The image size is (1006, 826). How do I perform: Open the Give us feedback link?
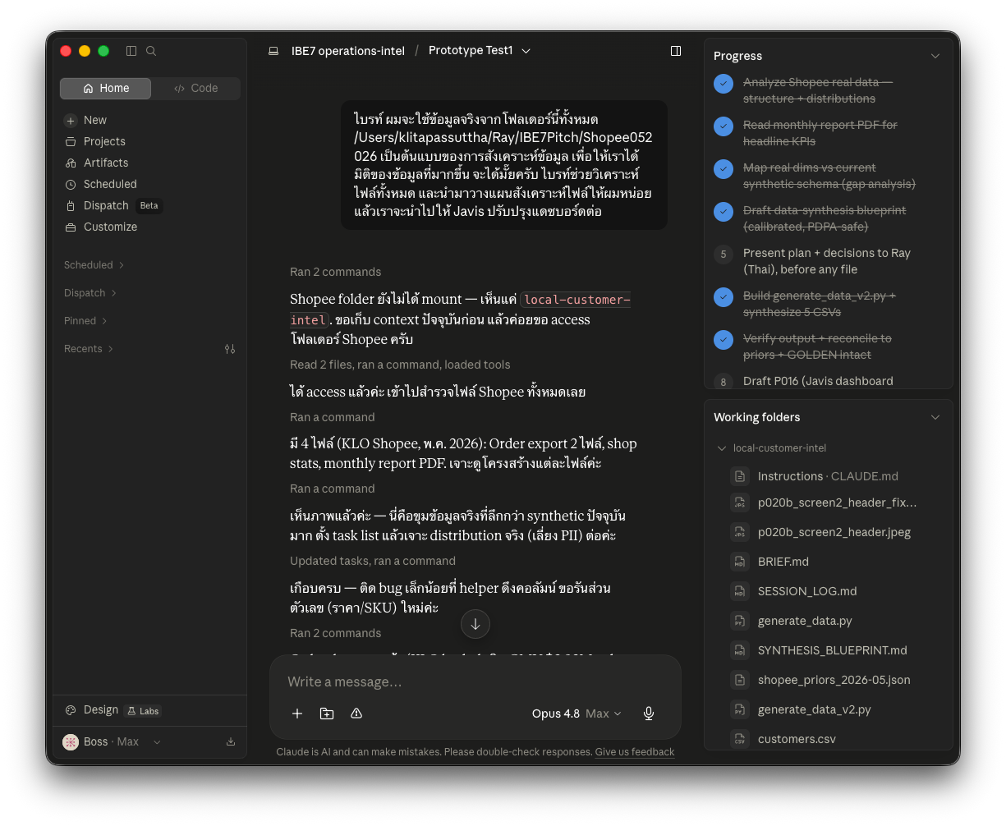(635, 752)
